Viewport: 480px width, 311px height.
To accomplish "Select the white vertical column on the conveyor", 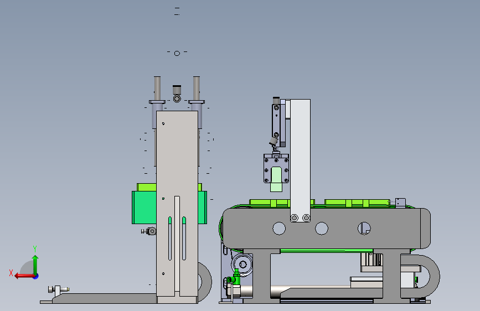I will pos(300,160).
